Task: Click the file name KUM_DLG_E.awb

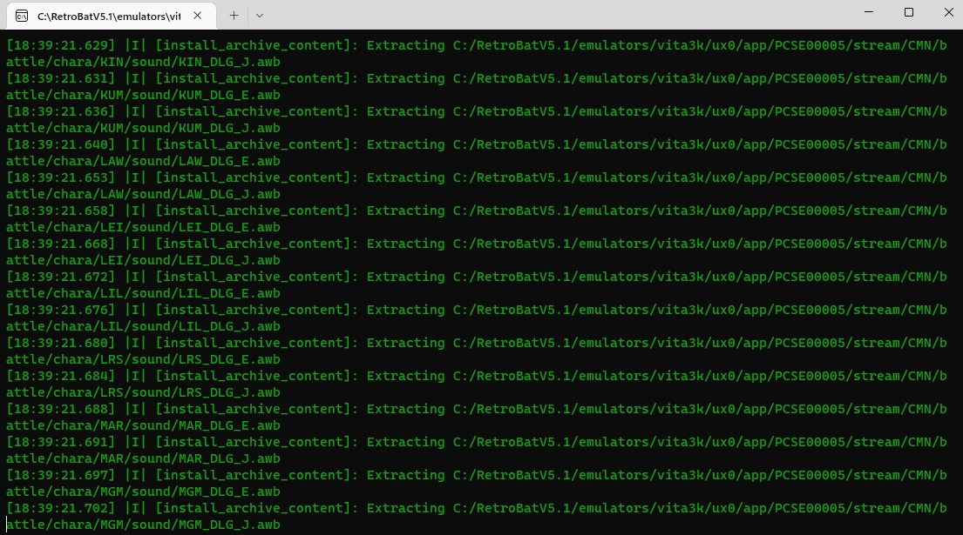Action: point(230,95)
